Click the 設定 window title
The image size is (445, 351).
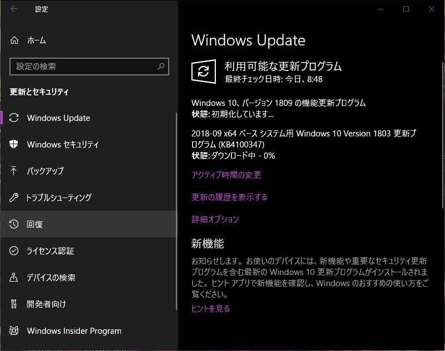point(42,9)
